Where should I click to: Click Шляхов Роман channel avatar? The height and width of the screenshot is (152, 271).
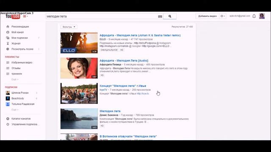coord(8,93)
